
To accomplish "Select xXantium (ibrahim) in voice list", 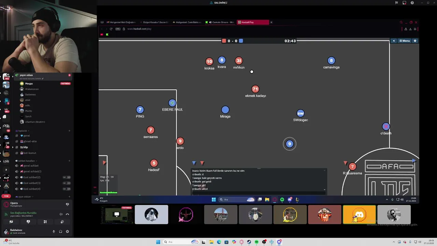I will click(x=44, y=122).
